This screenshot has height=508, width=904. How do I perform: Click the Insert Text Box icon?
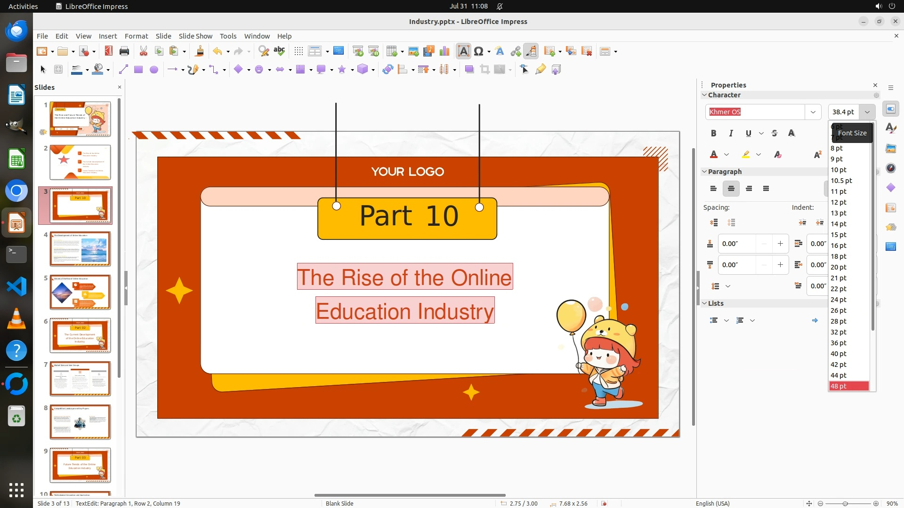pos(463,51)
